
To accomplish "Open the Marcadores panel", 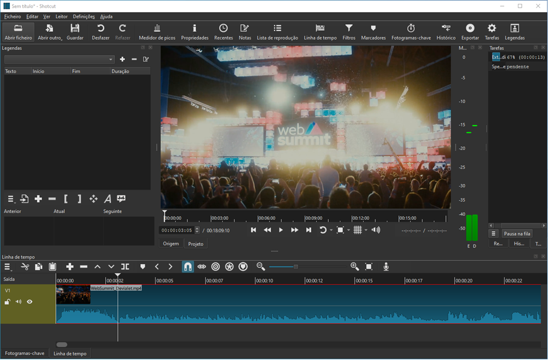I will [373, 32].
